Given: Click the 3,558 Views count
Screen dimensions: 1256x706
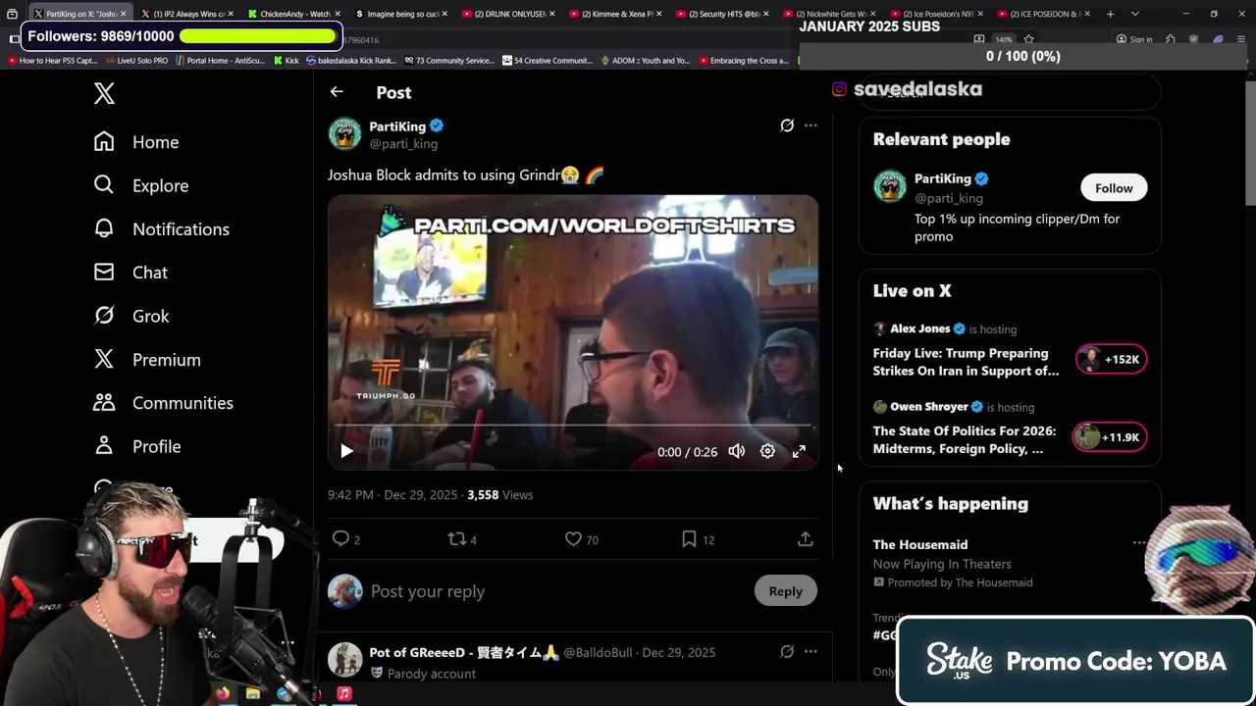Looking at the screenshot, I should (x=500, y=494).
